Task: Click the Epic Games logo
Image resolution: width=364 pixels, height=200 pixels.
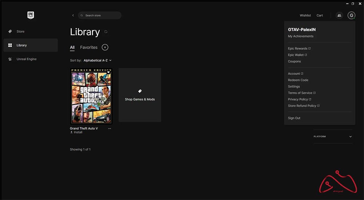Action: pos(31,15)
